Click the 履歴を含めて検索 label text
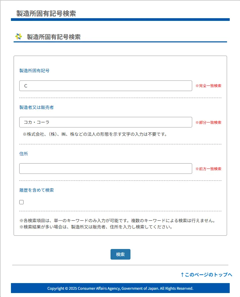240x297 pixels. coord(37,190)
